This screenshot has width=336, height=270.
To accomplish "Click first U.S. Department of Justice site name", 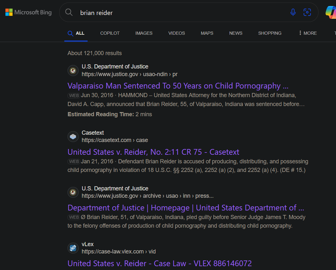I will pos(115,67).
